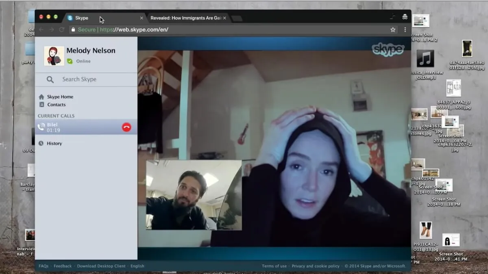Change language via English link
488x274 pixels.
[137, 266]
